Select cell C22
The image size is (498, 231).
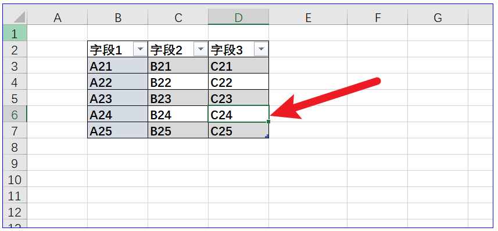[238, 82]
